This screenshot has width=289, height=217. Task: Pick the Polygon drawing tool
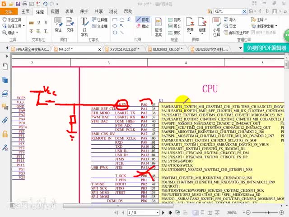(x=115, y=33)
